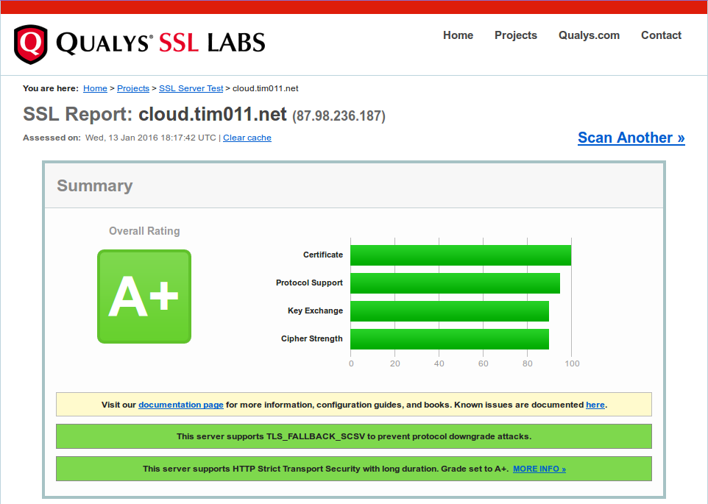
Task: Open the Home navigation menu item
Action: [x=458, y=35]
